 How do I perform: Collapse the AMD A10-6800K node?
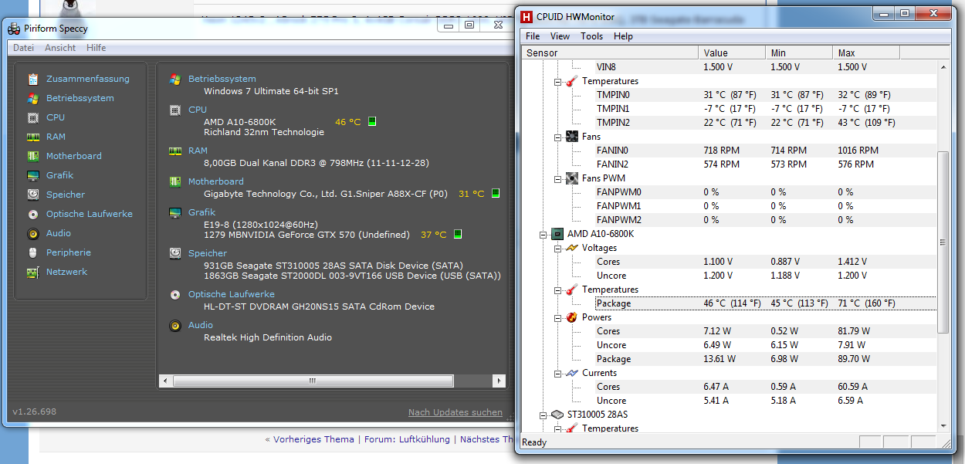tap(543, 234)
